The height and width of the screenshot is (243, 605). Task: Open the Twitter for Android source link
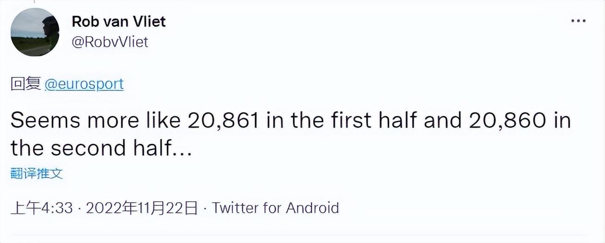coord(275,208)
